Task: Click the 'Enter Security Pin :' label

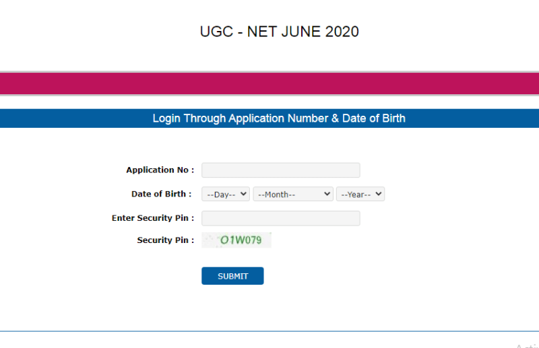Action: click(153, 218)
